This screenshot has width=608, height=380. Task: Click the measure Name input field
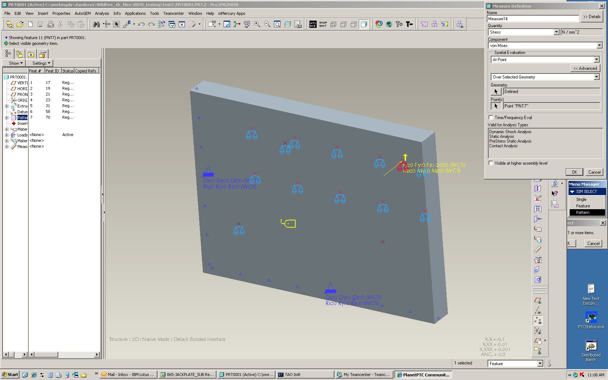tap(533, 19)
